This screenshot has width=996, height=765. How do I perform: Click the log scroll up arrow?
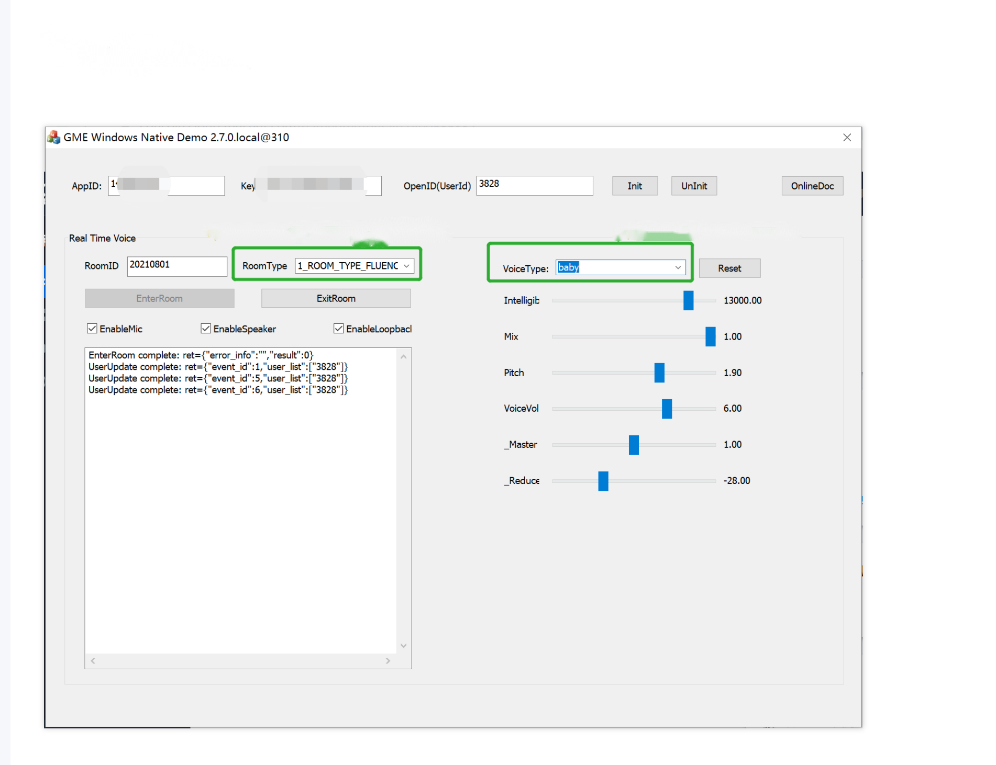[404, 357]
